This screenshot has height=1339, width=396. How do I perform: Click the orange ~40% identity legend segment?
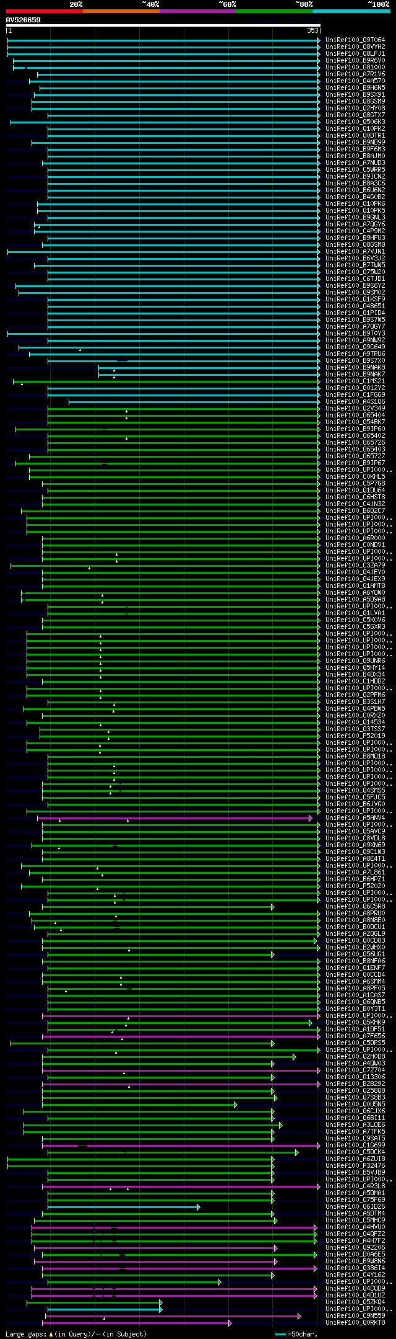coord(121,11)
